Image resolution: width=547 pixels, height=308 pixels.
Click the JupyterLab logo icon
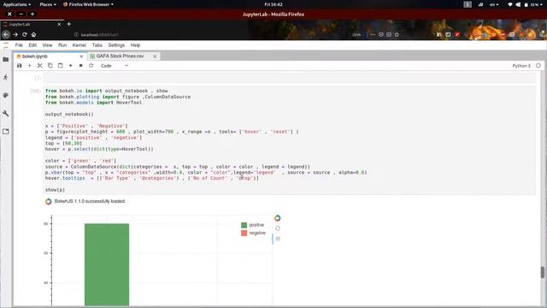(6, 45)
